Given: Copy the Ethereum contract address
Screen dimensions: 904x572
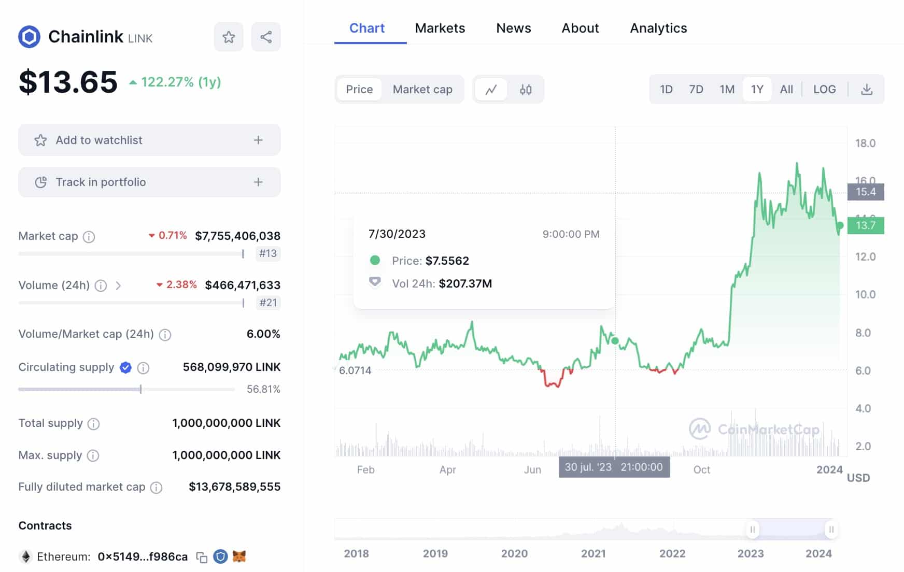Looking at the screenshot, I should [x=202, y=557].
